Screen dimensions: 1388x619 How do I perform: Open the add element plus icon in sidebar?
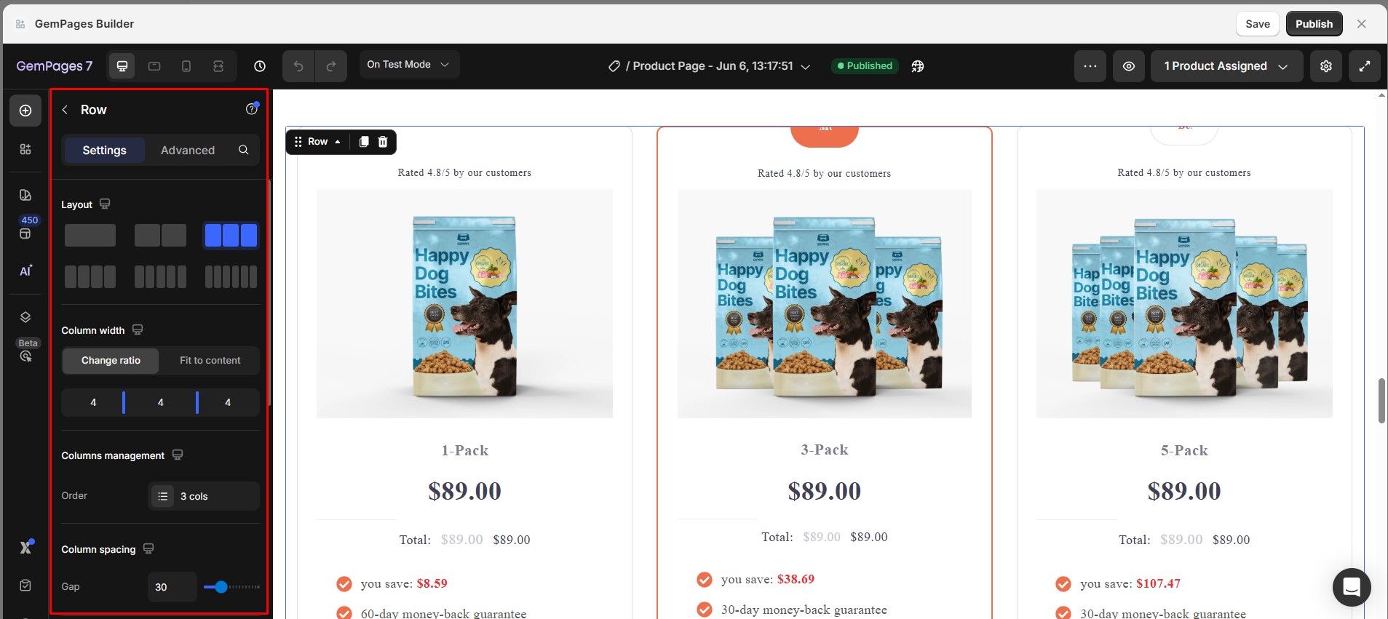[25, 111]
